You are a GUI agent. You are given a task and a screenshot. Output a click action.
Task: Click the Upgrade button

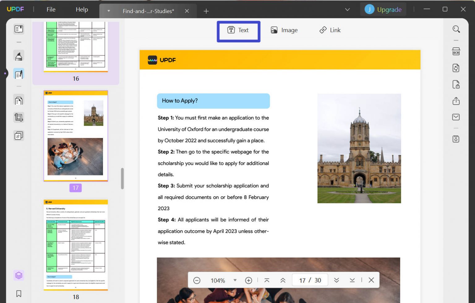click(383, 9)
